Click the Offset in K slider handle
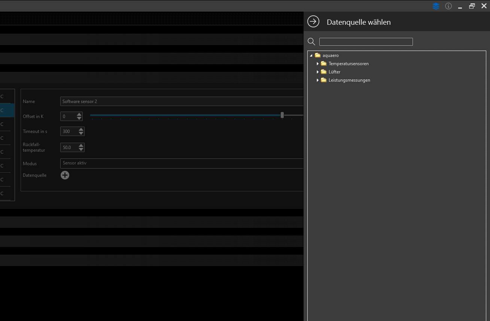Screen dimensions: 490x321 click(x=282, y=115)
